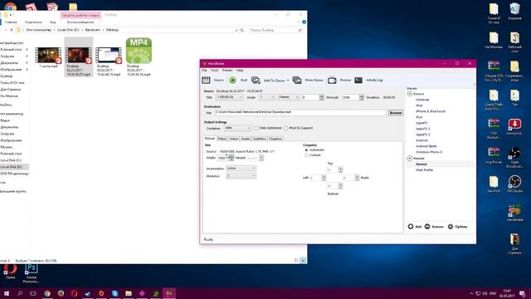Click the Browse destination button

coord(395,113)
